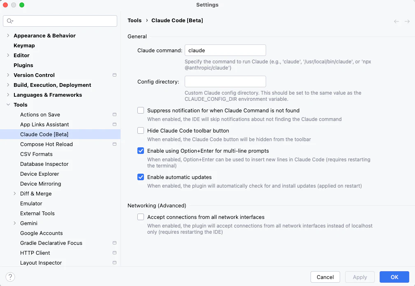This screenshot has height=286, width=415.
Task: Click the project-level icon beside App Links Assistant
Action: (x=115, y=124)
